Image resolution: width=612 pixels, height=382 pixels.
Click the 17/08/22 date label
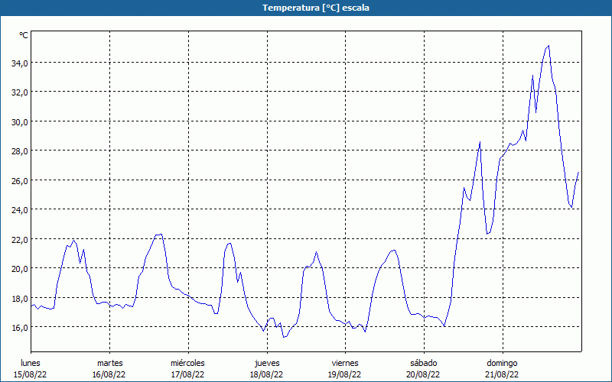(187, 374)
